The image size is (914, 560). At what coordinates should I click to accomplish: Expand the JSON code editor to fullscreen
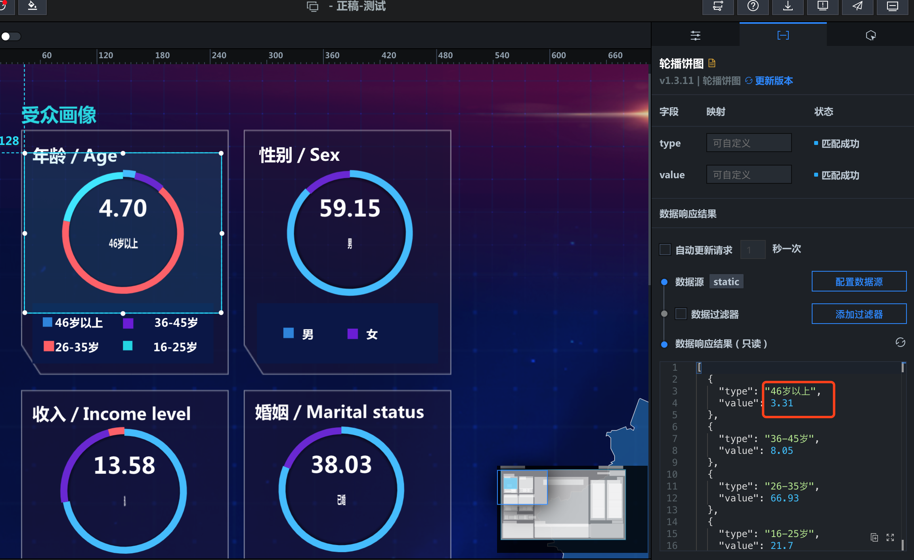(890, 537)
